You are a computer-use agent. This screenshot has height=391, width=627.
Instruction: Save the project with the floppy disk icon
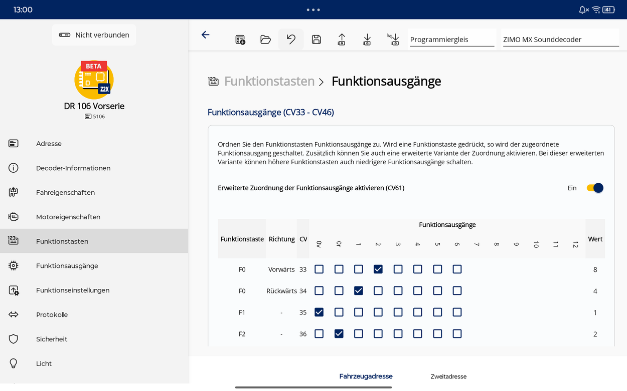pos(316,40)
